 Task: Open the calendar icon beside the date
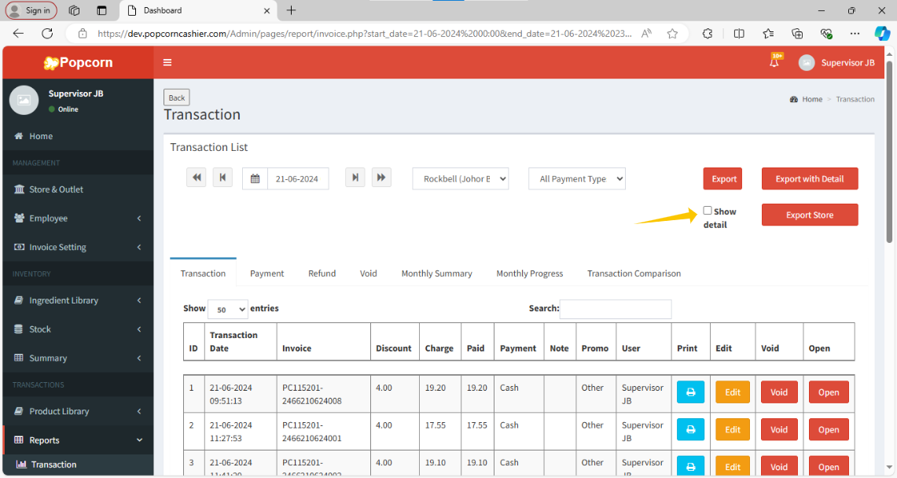pyautogui.click(x=255, y=179)
